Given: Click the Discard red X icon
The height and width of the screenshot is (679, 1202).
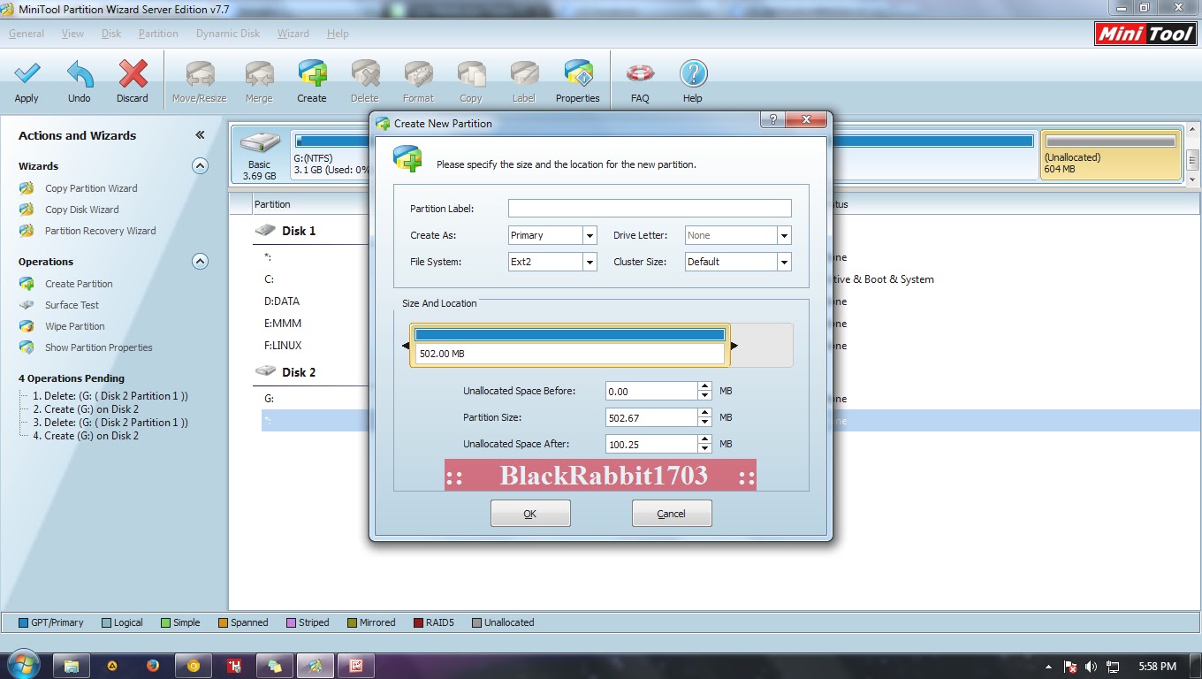Looking at the screenshot, I should tap(133, 74).
